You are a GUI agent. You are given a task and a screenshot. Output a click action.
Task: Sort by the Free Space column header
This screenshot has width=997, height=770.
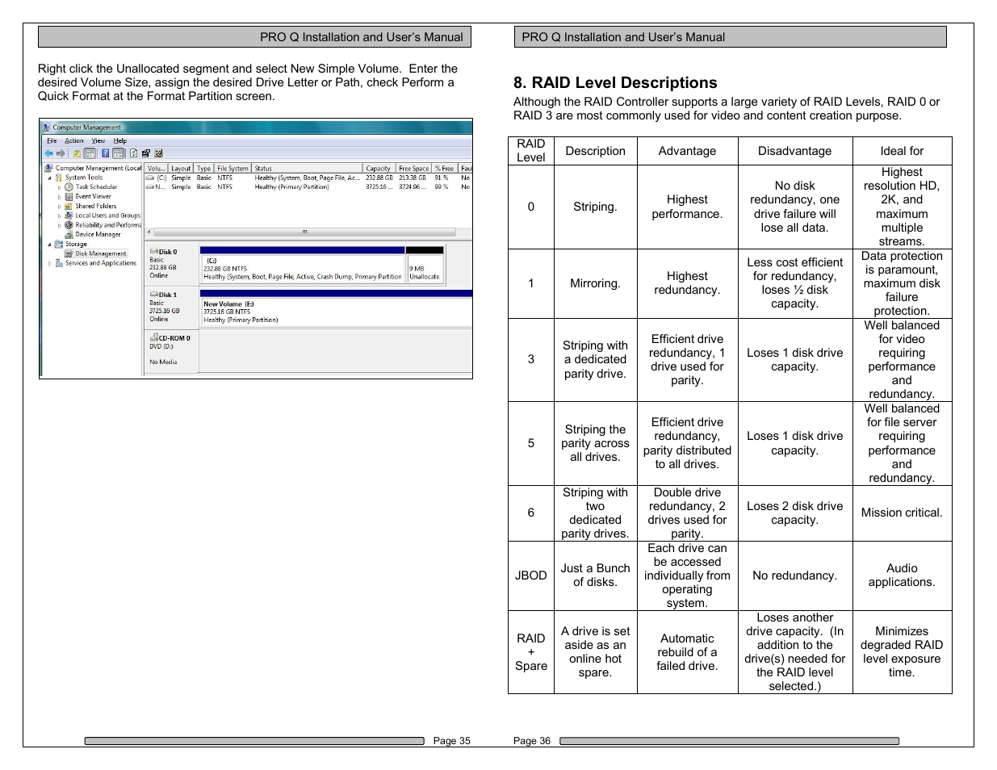[x=413, y=169]
